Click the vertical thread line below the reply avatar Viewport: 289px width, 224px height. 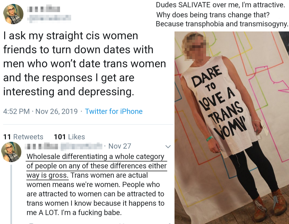(x=11, y=194)
